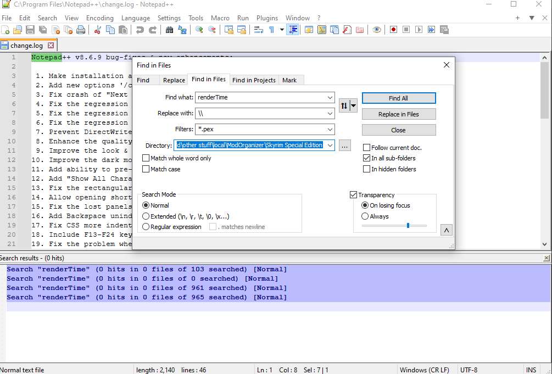Open Show All Characters dropdown arrow

282,30
